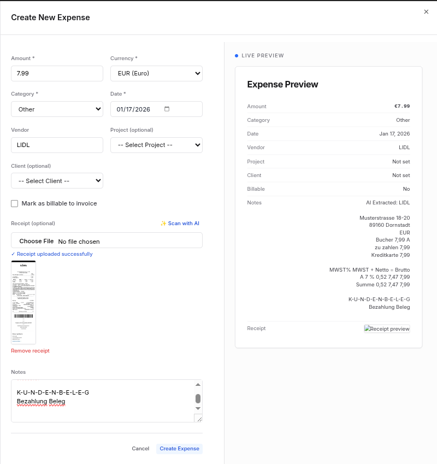Click 'Summe 0,52 7,47 7,99' line
Image resolution: width=437 pixels, height=464 pixels.
[x=383, y=285]
